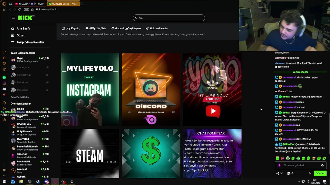The image size is (330, 185).
Task: Click the Chat Komutları panel
Action: click(x=212, y=153)
